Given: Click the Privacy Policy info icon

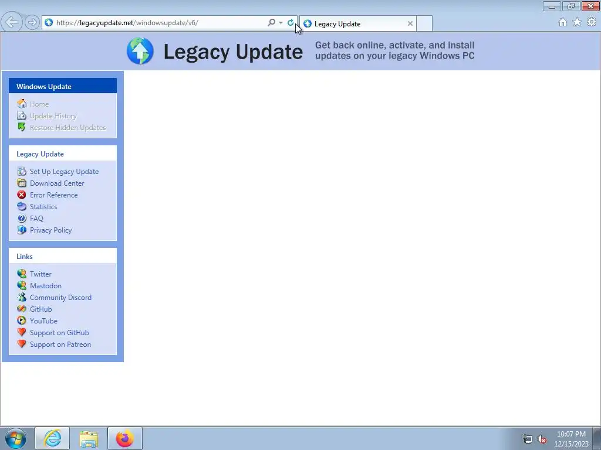Looking at the screenshot, I should 22,230.
